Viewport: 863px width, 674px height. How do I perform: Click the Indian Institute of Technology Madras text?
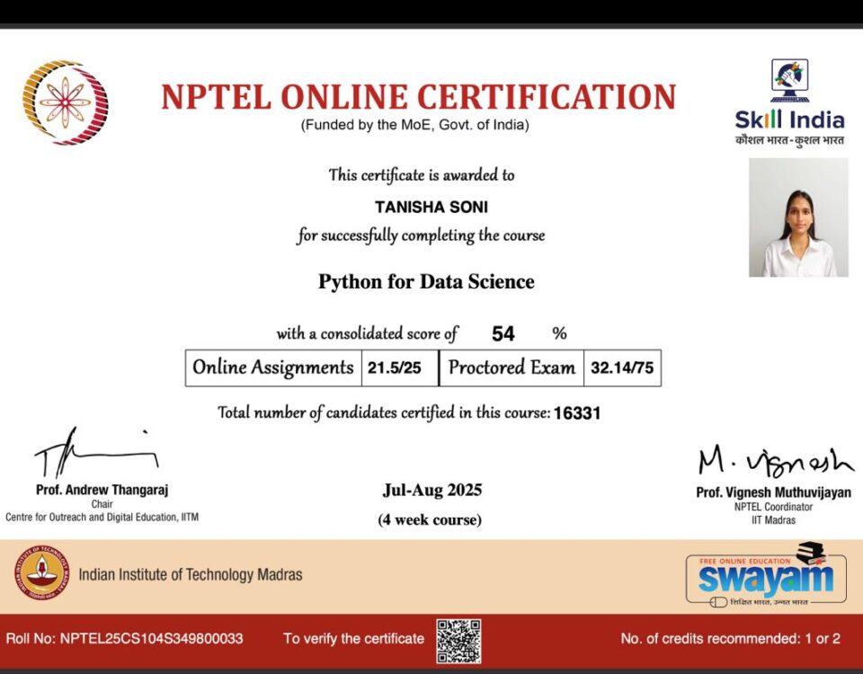point(191,574)
